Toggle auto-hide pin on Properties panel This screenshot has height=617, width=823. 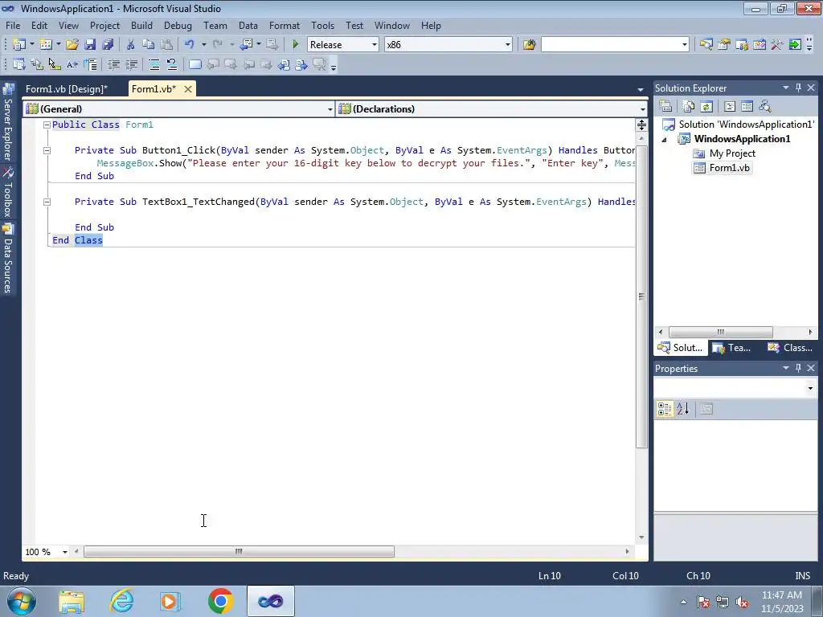coord(798,368)
